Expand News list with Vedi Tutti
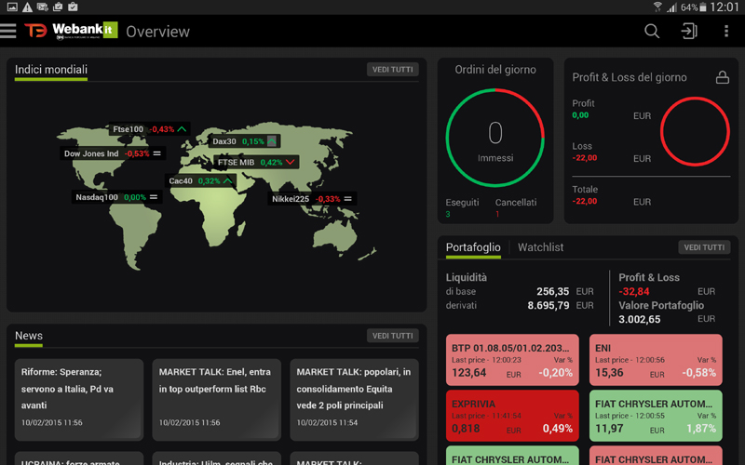The width and height of the screenshot is (745, 465). pyautogui.click(x=392, y=336)
